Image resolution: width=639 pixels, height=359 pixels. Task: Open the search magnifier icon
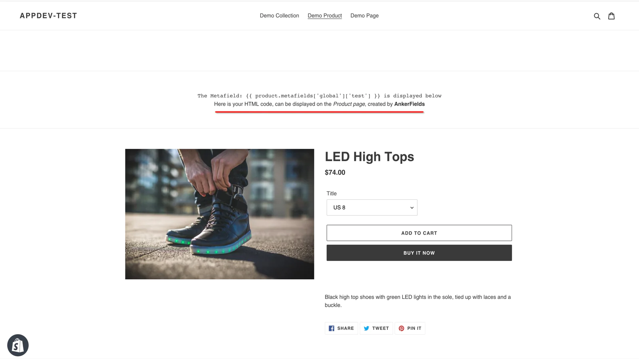click(x=597, y=16)
